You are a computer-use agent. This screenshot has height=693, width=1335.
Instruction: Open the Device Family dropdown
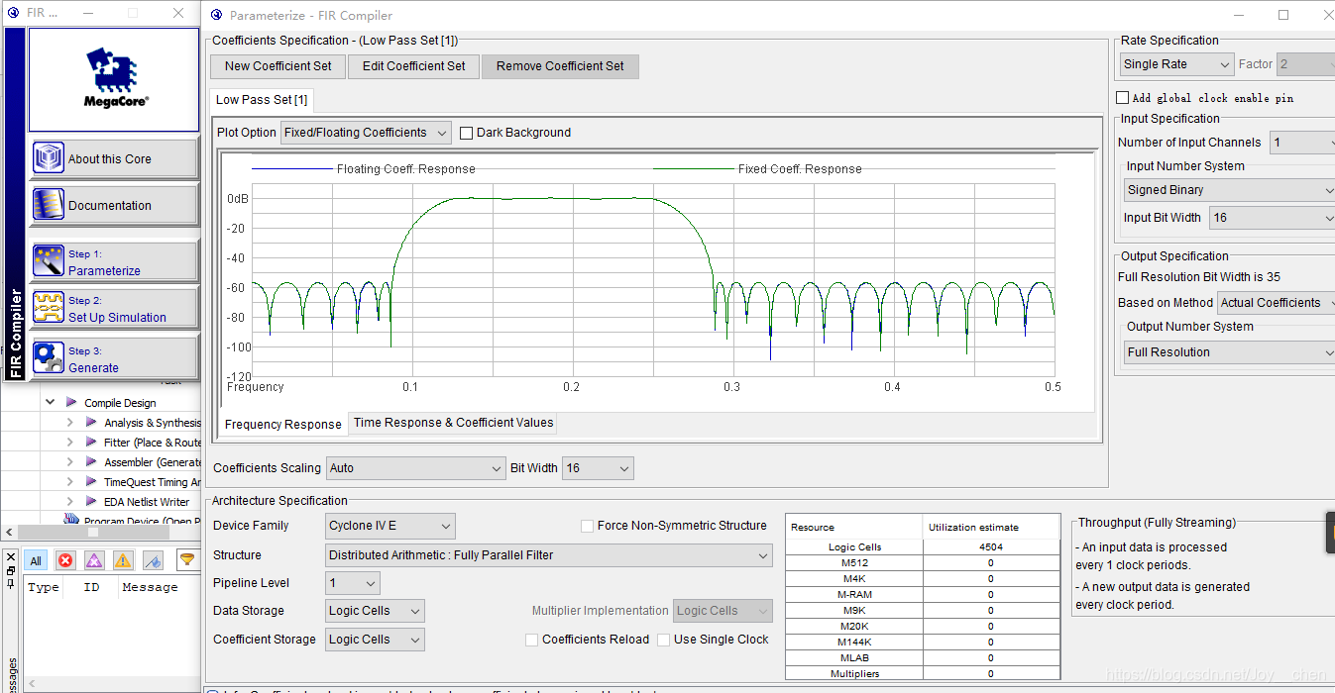(x=389, y=526)
